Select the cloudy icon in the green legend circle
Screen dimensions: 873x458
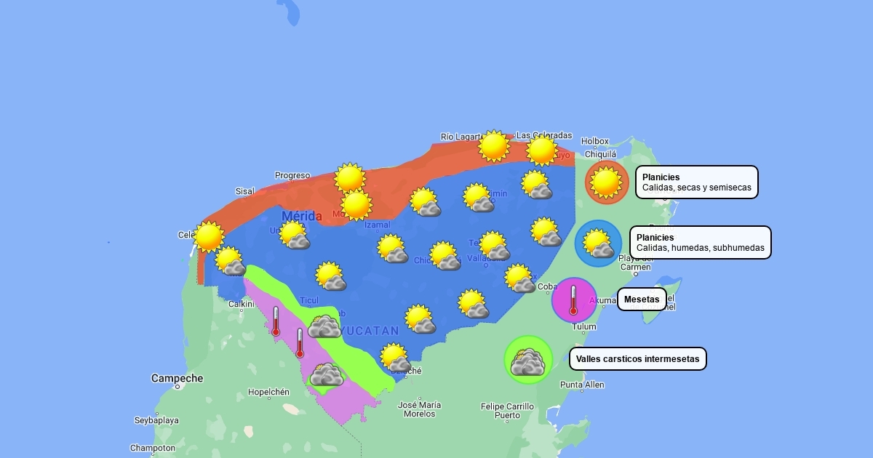click(x=528, y=360)
